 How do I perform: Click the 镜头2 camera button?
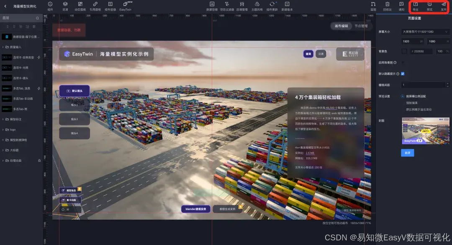pos(74,105)
